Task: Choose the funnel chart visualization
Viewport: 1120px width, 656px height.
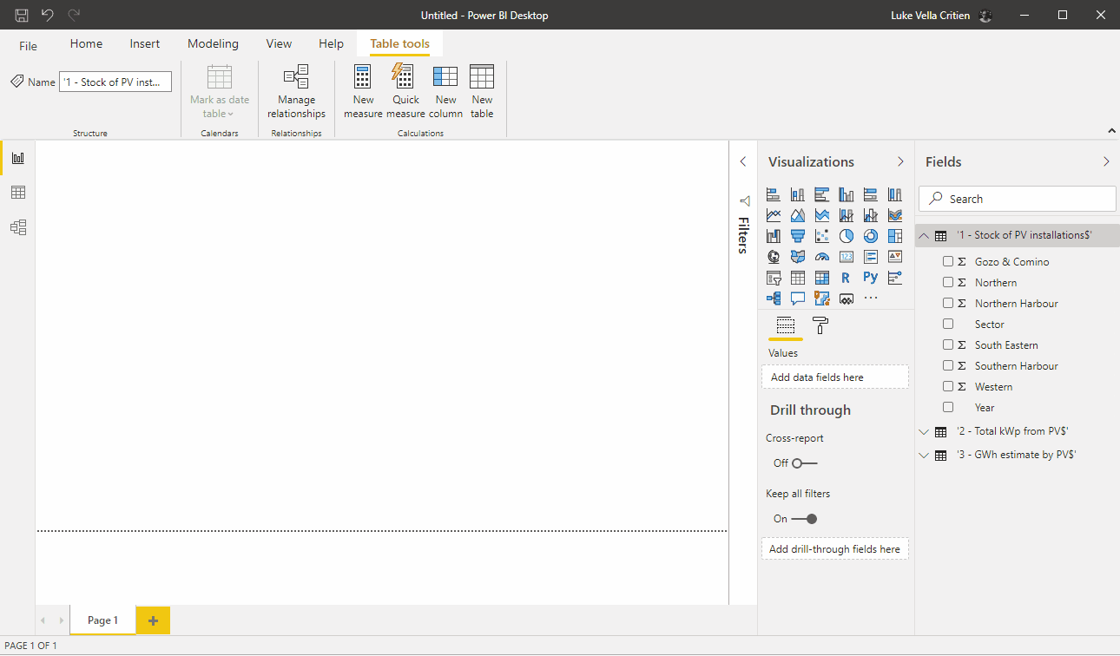Action: (798, 236)
